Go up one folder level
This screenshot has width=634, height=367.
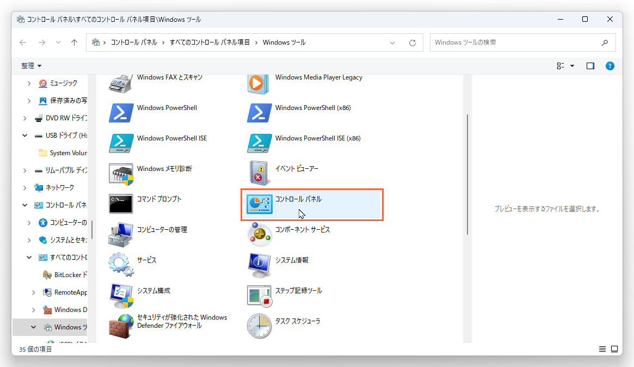75,42
